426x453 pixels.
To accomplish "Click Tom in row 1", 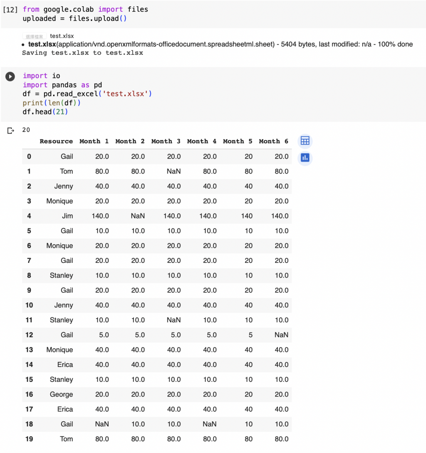I will (67, 171).
